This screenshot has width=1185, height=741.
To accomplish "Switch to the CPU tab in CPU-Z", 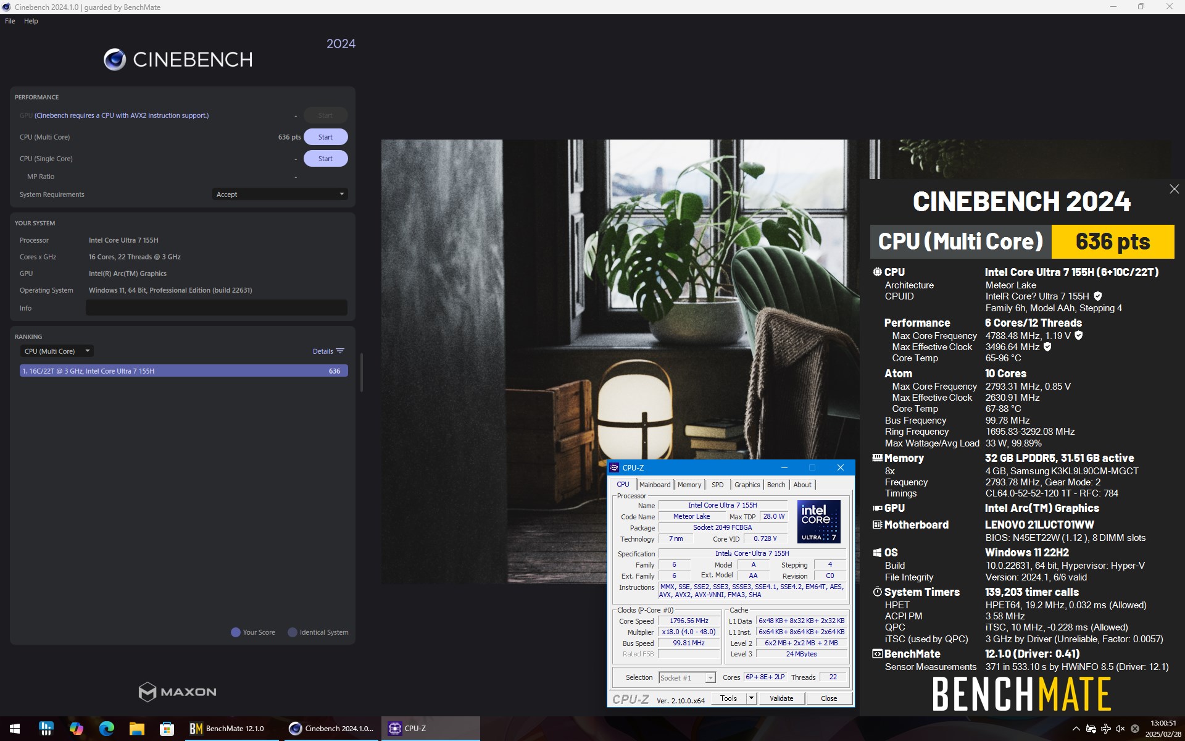I will click(623, 485).
